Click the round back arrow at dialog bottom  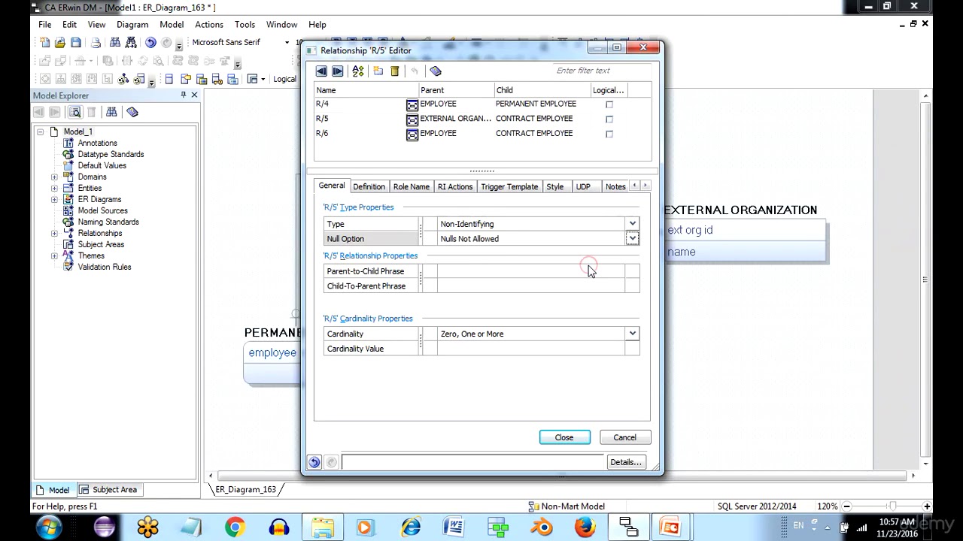[314, 462]
